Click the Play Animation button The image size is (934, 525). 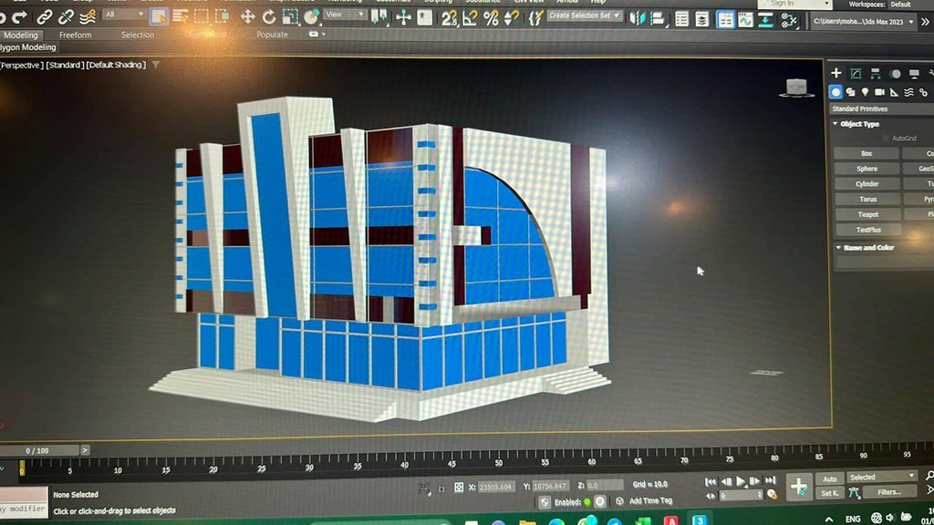[741, 481]
